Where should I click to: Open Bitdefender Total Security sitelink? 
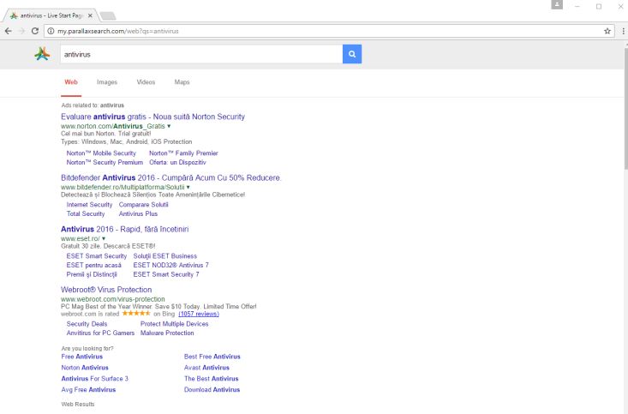[x=86, y=213]
